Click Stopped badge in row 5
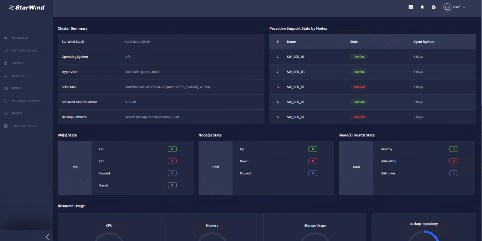 359,117
